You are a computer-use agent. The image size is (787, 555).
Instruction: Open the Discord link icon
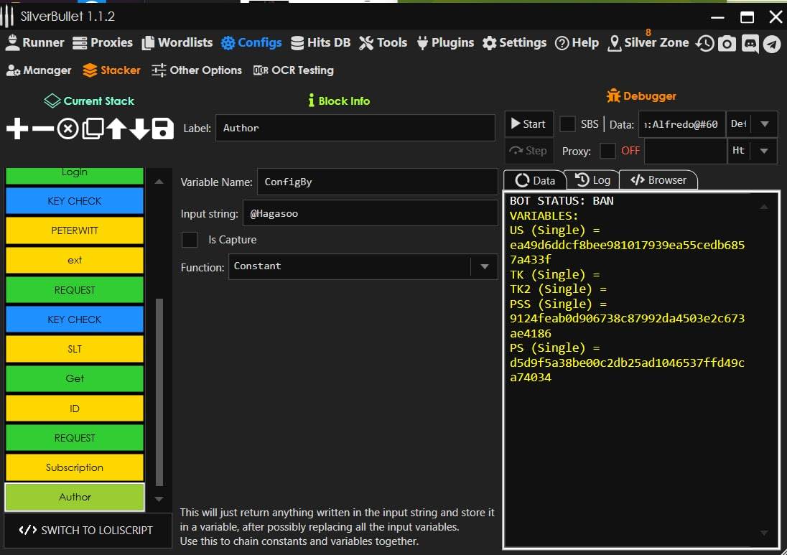[x=750, y=43]
